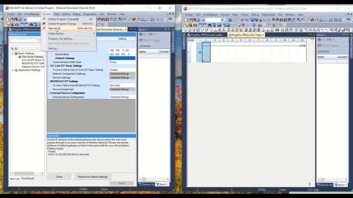Collapse MODBUS/TCP Settings section
353x198 pixels.
click(x=49, y=81)
